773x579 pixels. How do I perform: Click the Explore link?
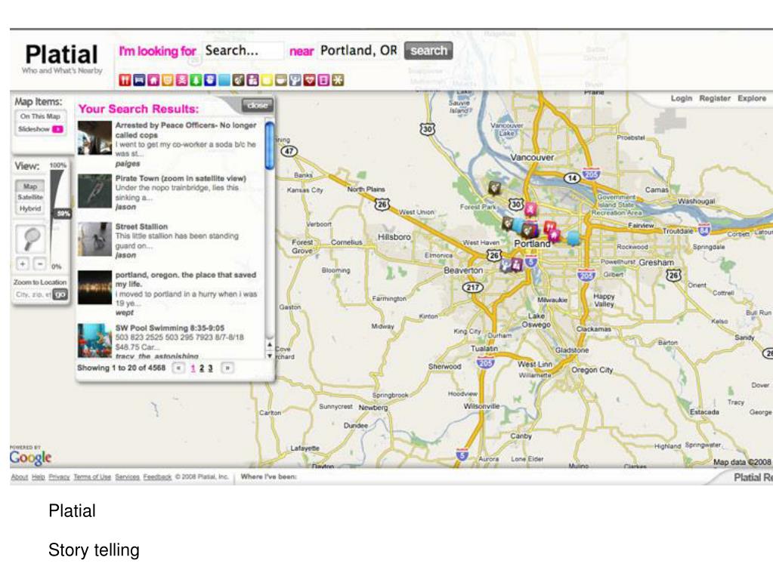[x=752, y=98]
